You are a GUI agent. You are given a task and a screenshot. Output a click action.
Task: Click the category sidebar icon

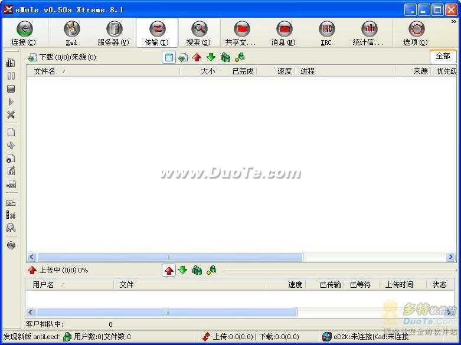pyautogui.click(x=11, y=203)
